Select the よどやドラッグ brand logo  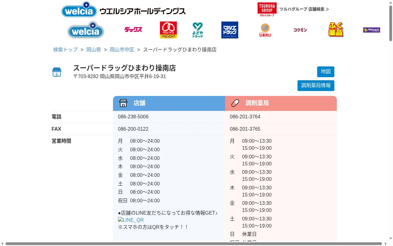(x=197, y=30)
